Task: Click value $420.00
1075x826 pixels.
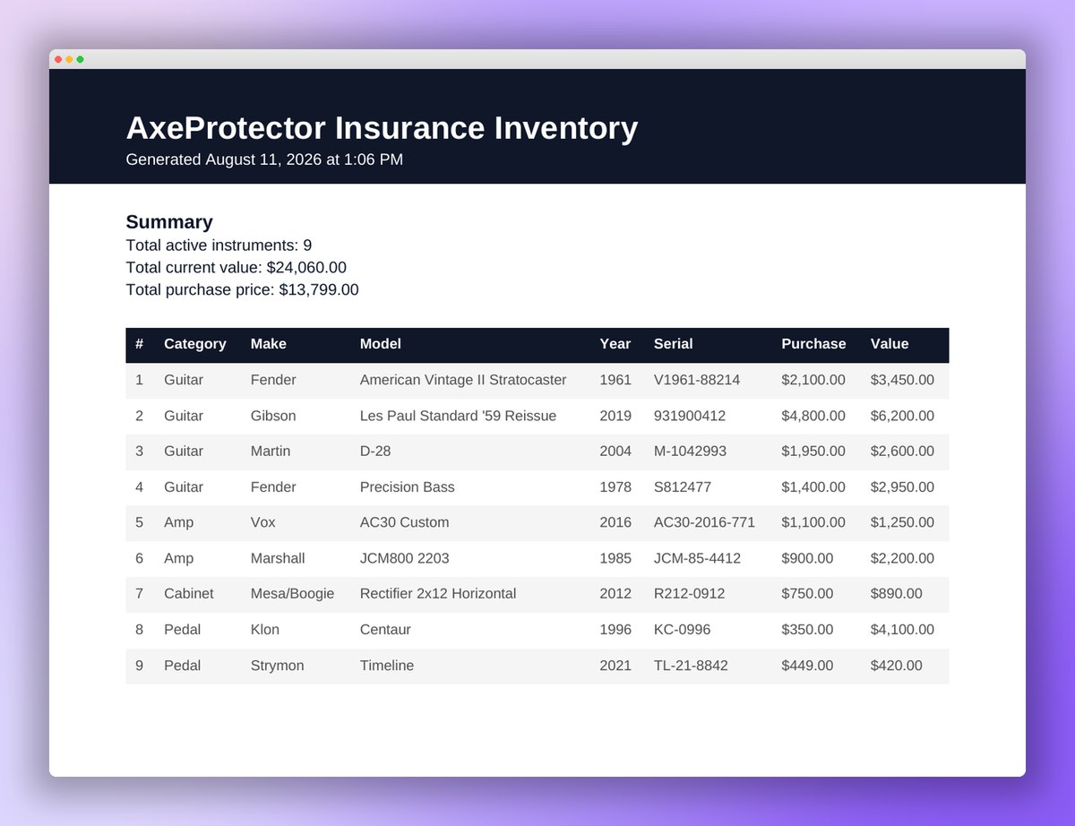Action: tap(896, 666)
